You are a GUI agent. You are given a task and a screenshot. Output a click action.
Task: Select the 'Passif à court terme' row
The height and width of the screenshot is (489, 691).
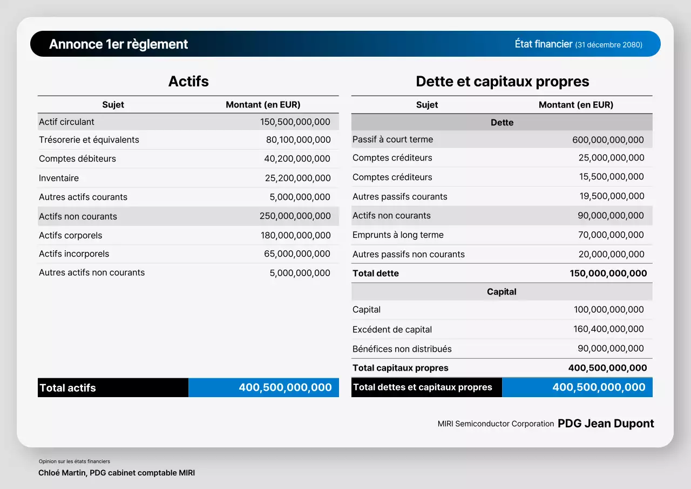coord(502,140)
